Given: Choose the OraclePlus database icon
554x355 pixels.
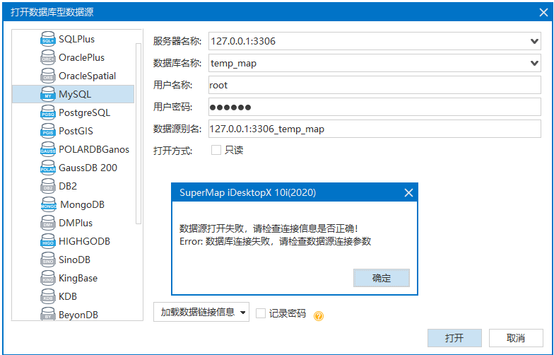Looking at the screenshot, I should point(48,57).
